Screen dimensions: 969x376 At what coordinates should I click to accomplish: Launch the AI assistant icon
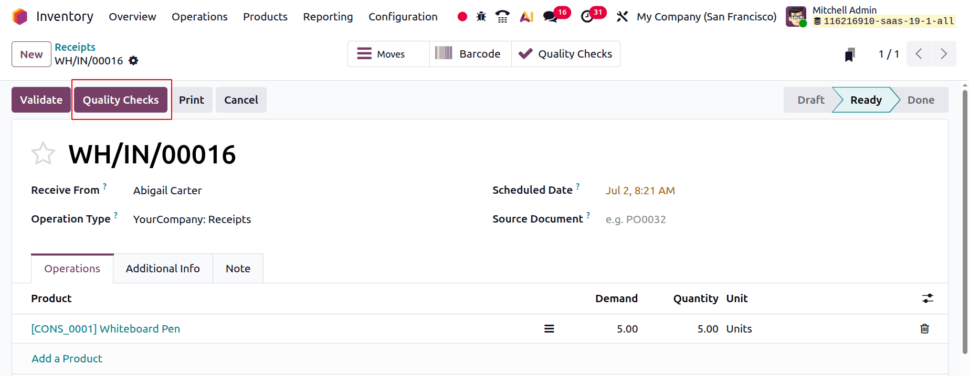coord(526,17)
